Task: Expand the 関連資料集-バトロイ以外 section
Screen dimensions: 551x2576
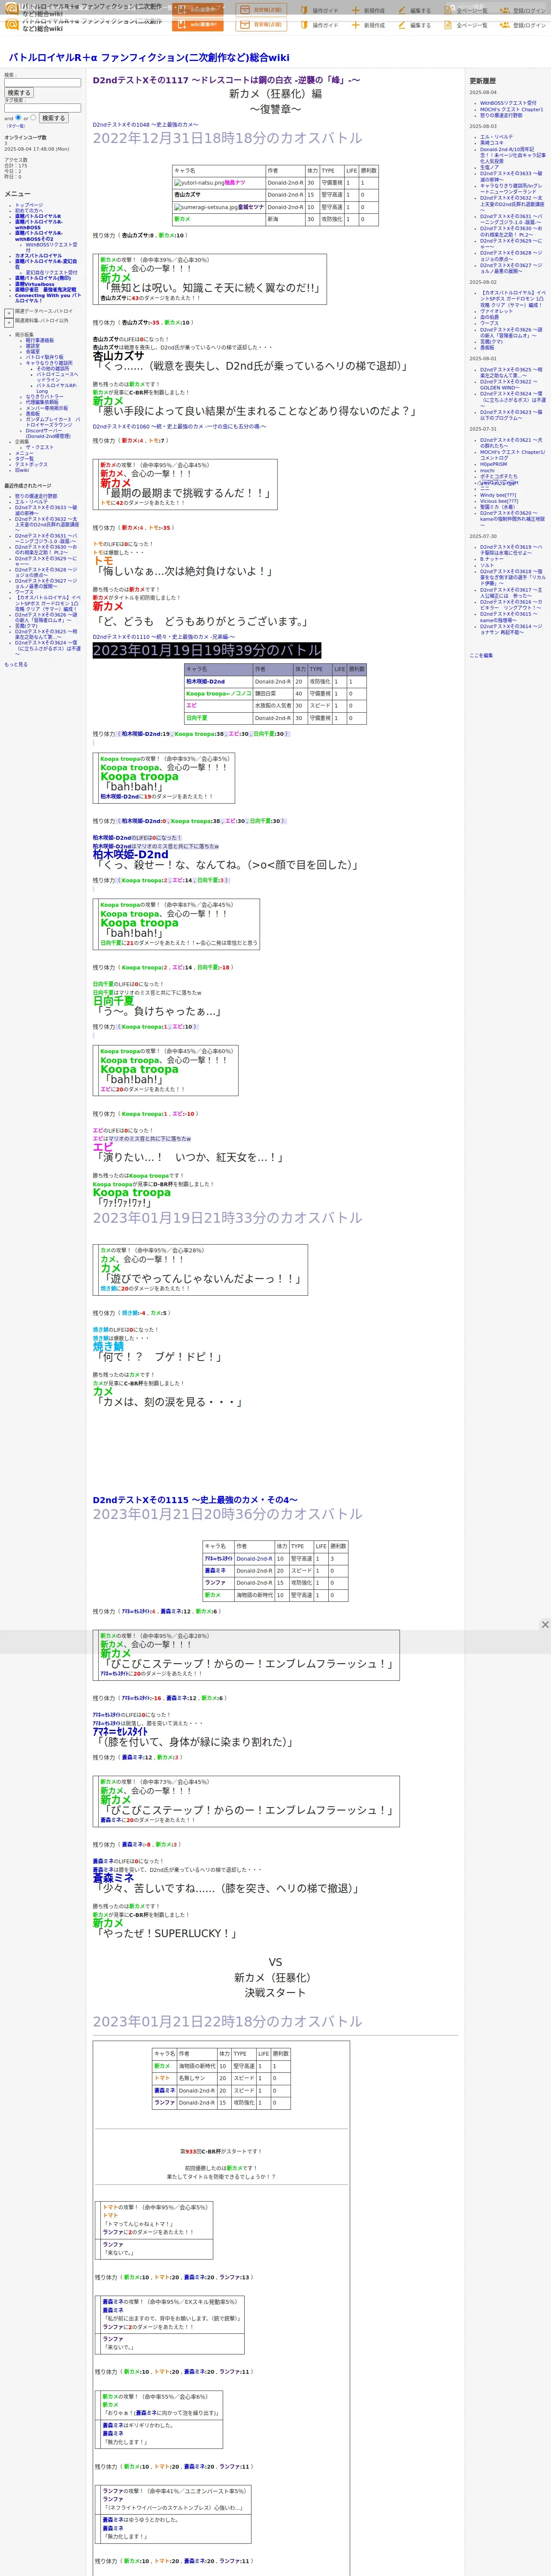Action: coord(9,322)
